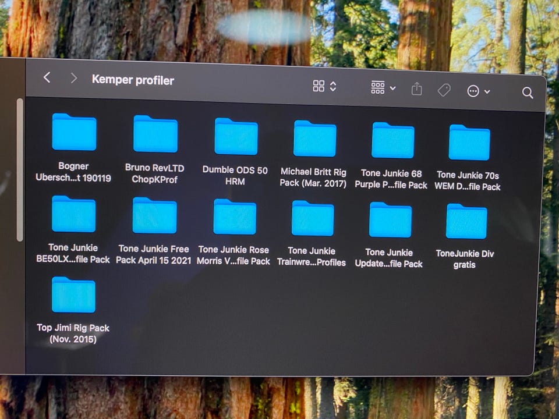559x419 pixels.
Task: Expand the Action menu chevron
Action: click(487, 92)
